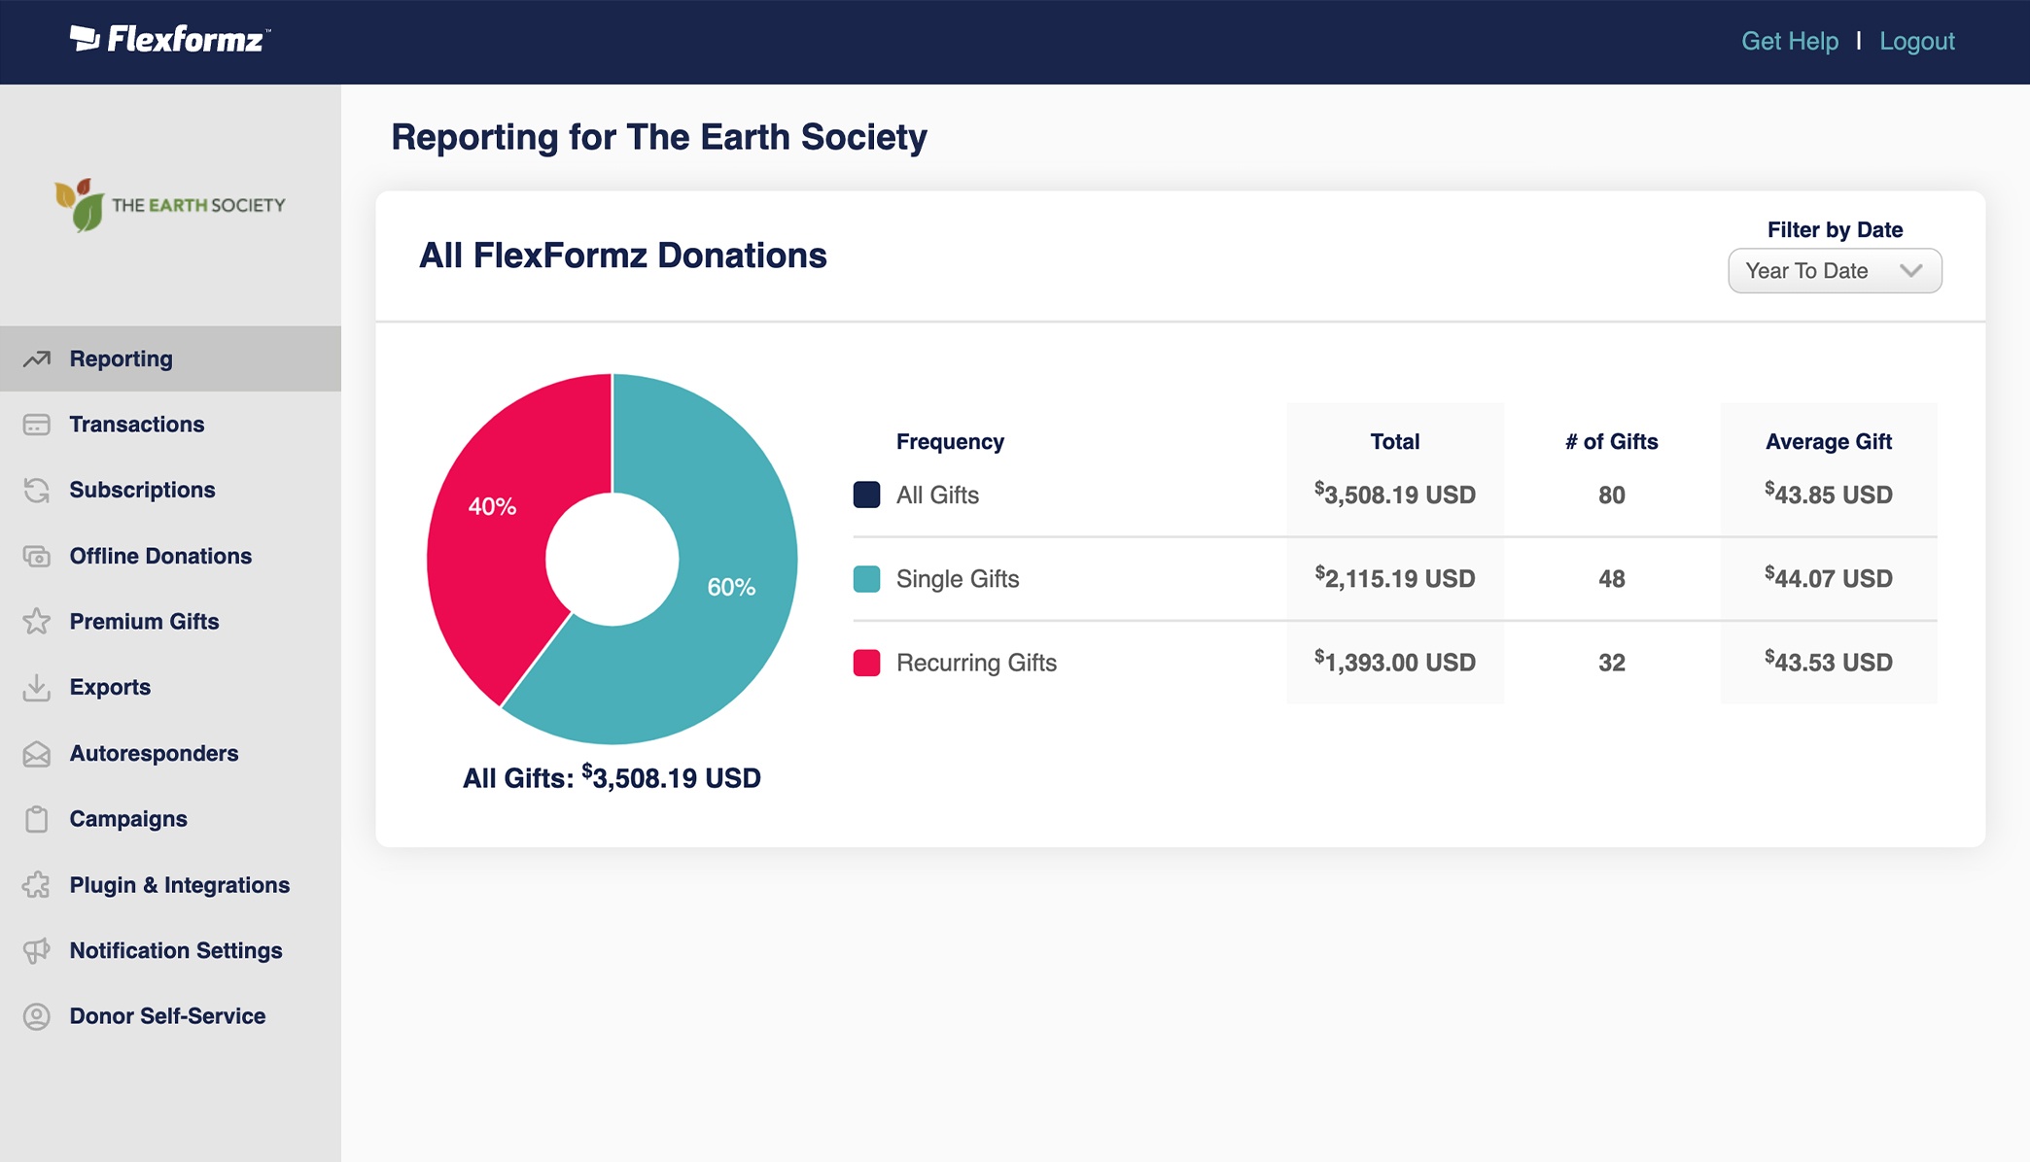Click the teal Single Gifts color swatch

866,579
